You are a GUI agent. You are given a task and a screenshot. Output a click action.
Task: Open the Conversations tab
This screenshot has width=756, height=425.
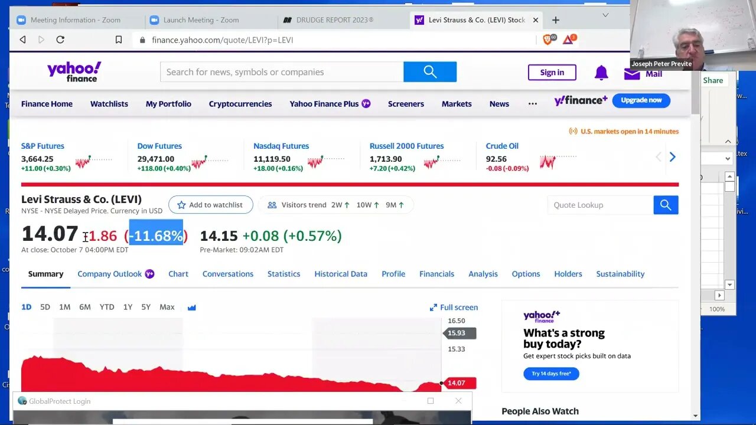point(228,274)
